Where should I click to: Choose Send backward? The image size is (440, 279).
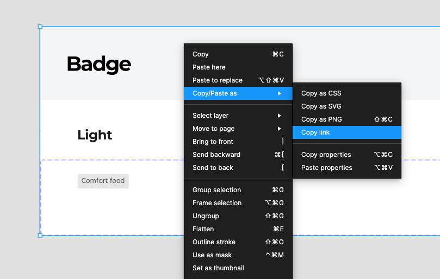click(x=238, y=155)
